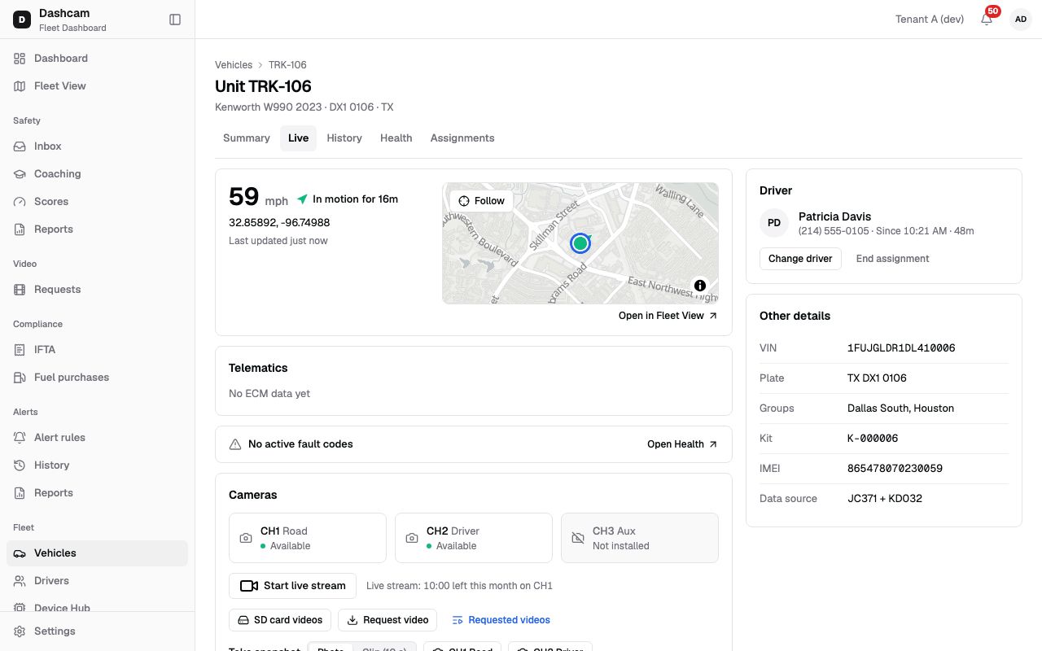Open the Assignments tab
The image size is (1042, 651).
[462, 138]
